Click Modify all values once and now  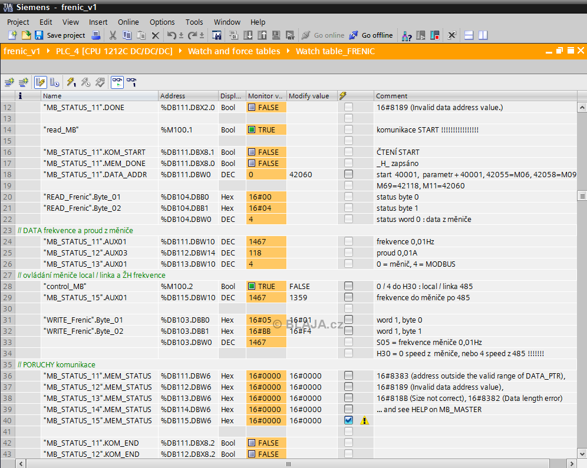71,82
